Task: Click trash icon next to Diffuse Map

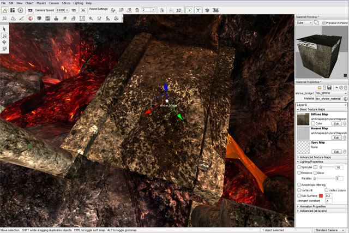Action: coord(345,123)
